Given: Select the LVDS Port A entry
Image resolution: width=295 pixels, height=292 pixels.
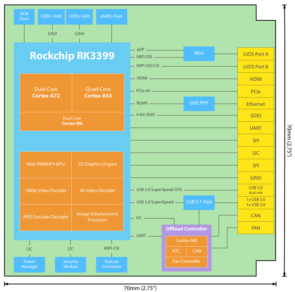Looking at the screenshot, I should (255, 54).
